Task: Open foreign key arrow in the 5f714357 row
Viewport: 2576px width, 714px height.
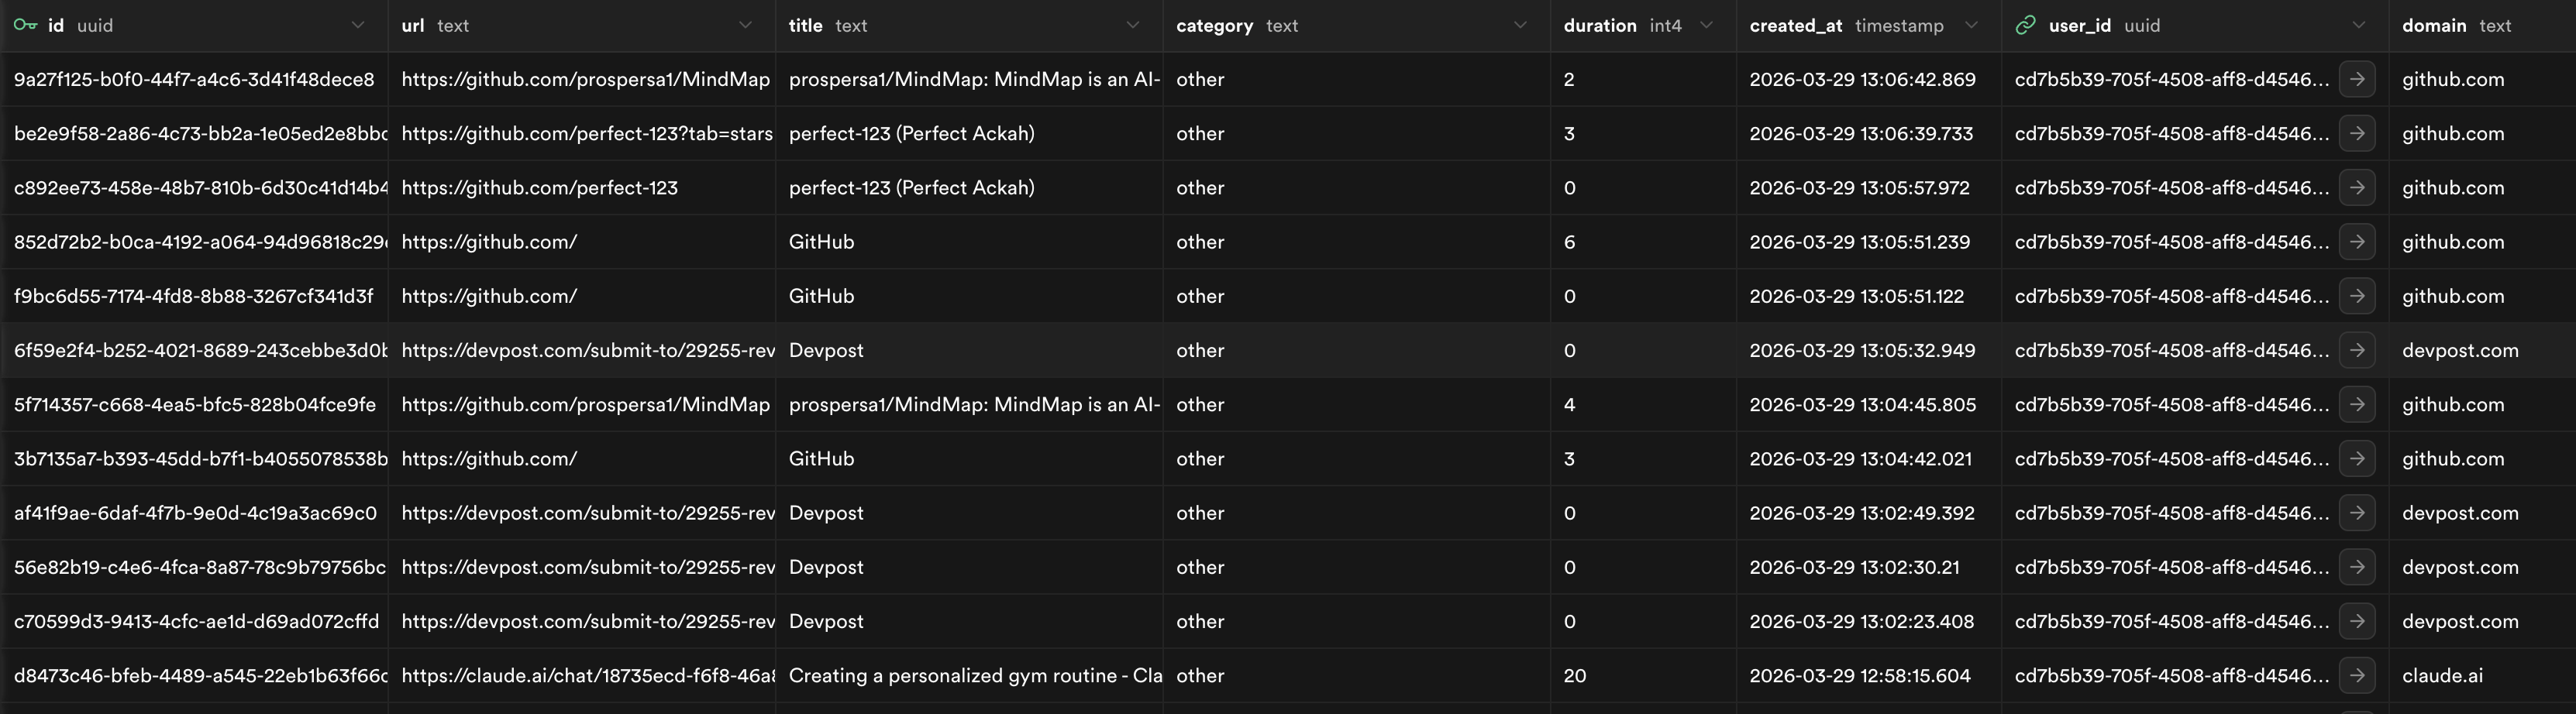Action: tap(2357, 404)
